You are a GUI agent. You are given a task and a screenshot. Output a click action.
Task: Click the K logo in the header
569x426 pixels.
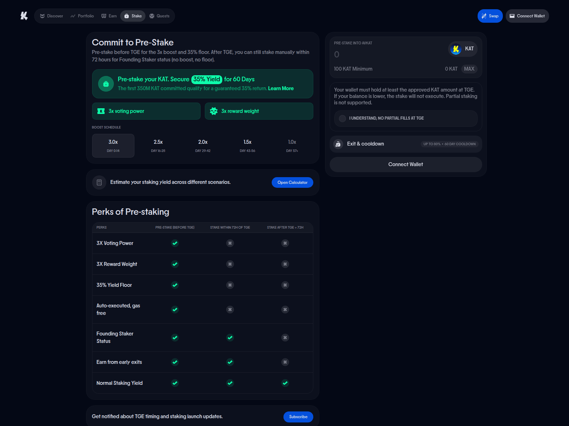coord(24,16)
